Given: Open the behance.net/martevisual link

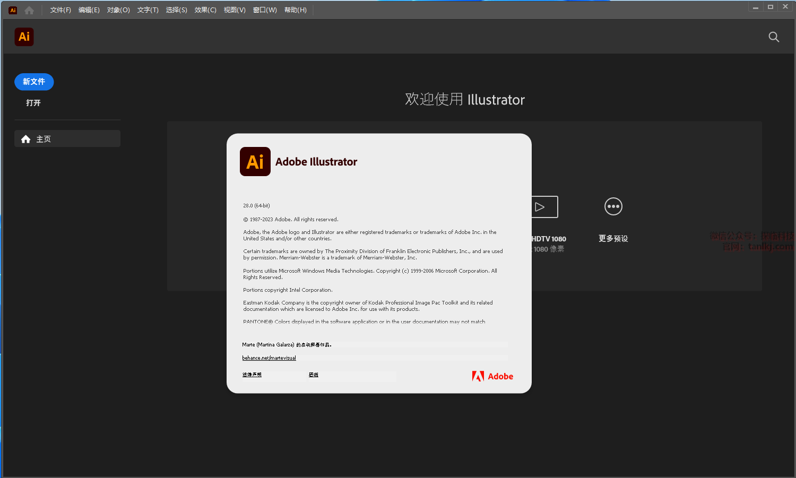Looking at the screenshot, I should coord(269,358).
